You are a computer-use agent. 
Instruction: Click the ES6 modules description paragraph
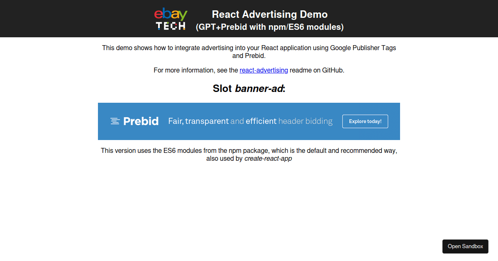[x=249, y=150]
